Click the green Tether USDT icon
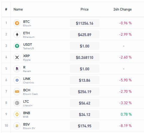Viewport: 144px width, 133px height. click(17, 46)
